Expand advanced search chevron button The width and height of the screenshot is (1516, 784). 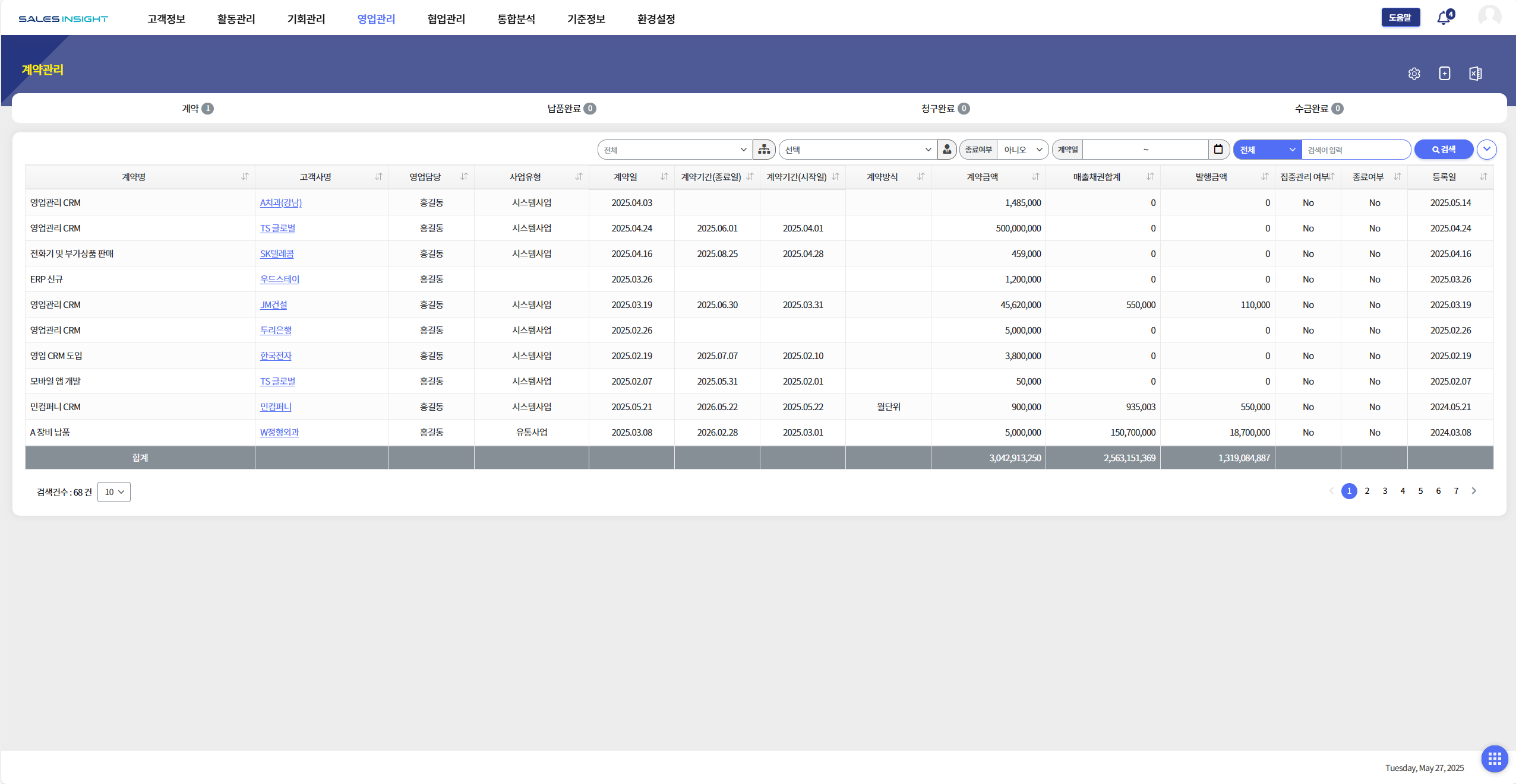(1486, 150)
